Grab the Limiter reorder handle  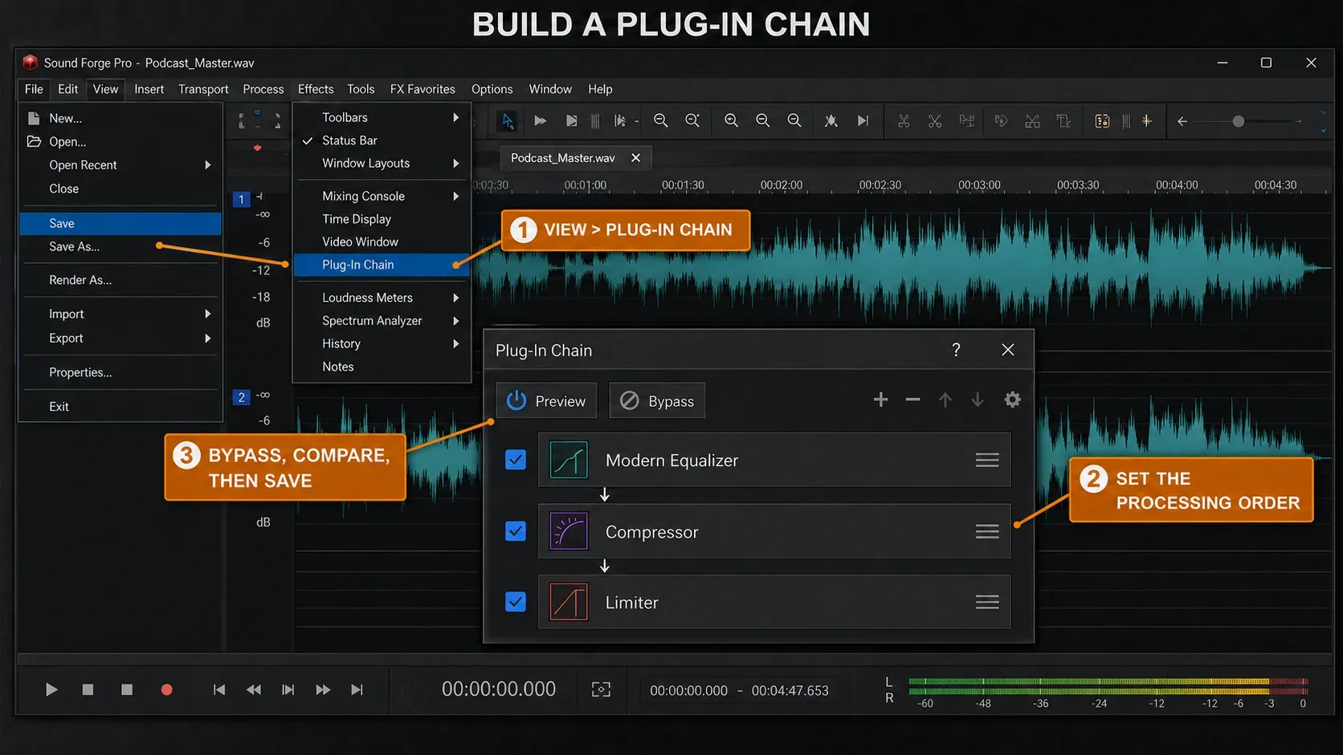tap(987, 602)
